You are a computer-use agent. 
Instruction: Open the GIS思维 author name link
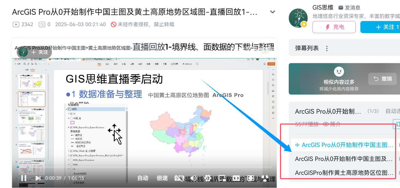[323, 7]
